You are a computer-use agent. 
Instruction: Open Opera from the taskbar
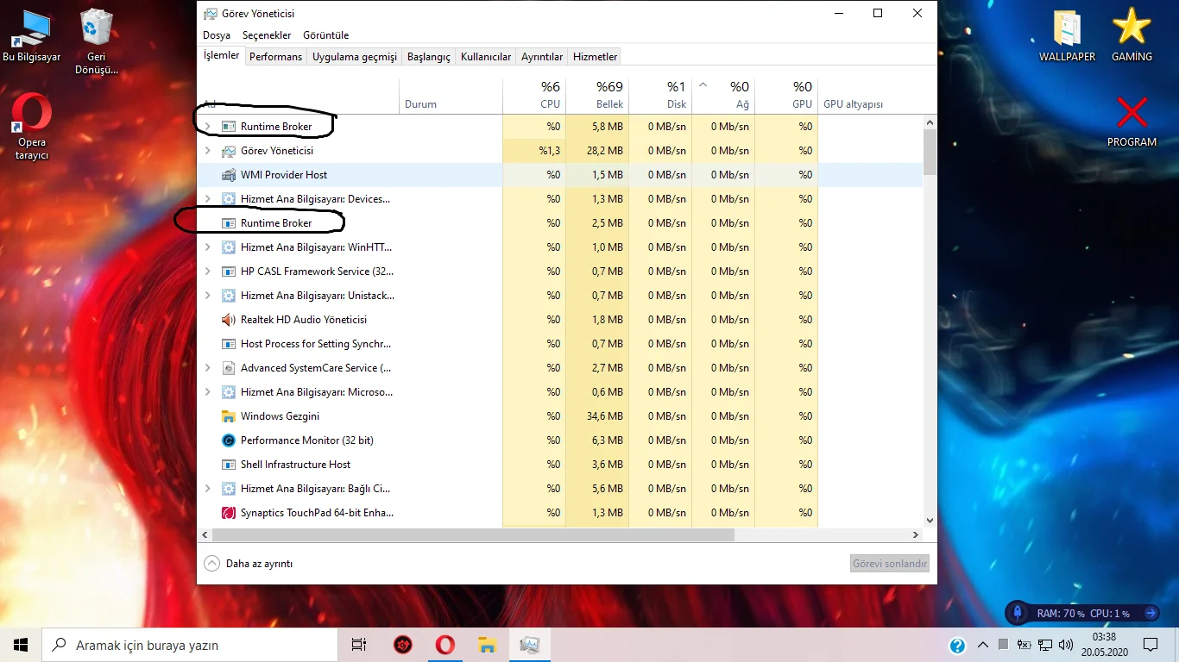pos(445,645)
